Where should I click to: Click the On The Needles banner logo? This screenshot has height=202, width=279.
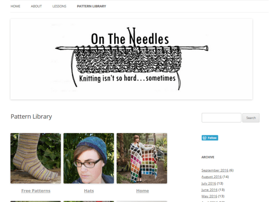(x=131, y=59)
